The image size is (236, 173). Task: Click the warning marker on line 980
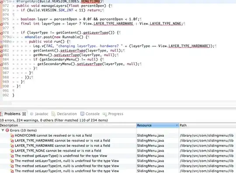click(1, 42)
